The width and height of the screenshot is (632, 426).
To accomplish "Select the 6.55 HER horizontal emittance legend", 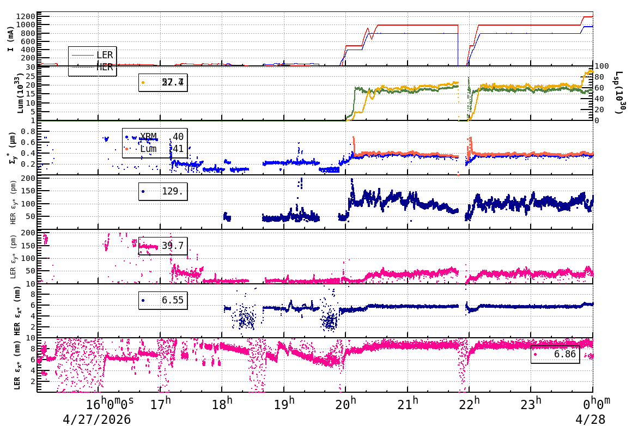I will click(163, 301).
